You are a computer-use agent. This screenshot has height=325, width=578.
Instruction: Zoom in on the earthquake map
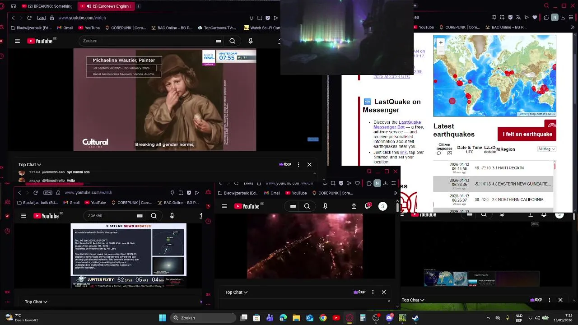coord(441,42)
